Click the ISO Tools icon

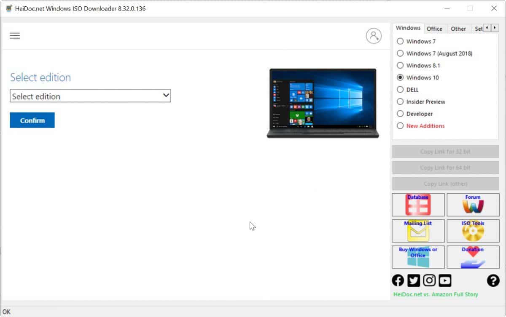[x=473, y=231]
